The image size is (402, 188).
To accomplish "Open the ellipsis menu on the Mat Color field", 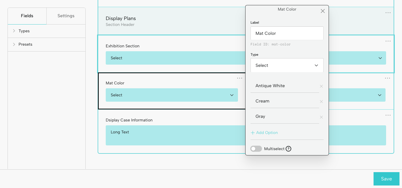I will click(240, 78).
